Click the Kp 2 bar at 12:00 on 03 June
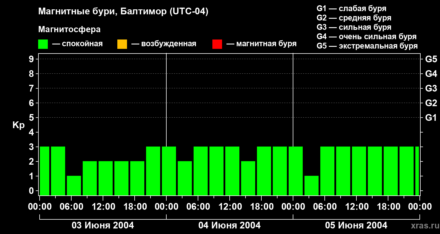This screenshot has width=440, height=234. click(x=106, y=178)
